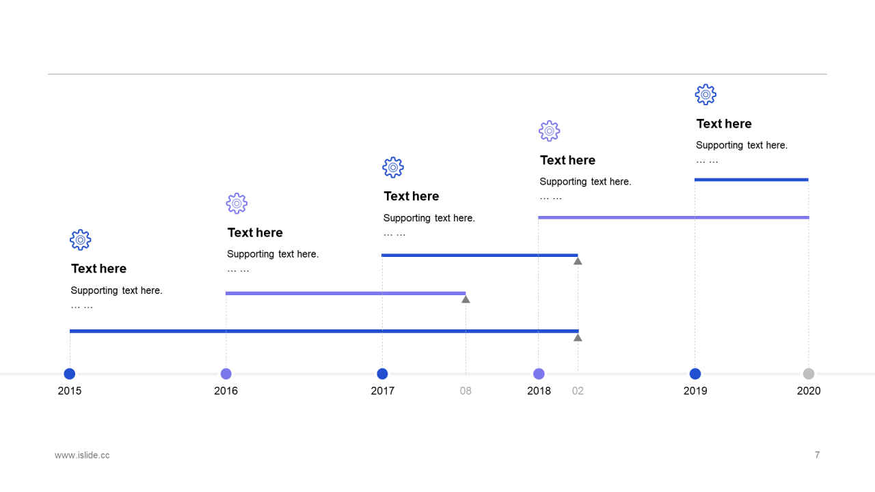875x492 pixels.
Task: Click the slide number 7
Action: click(817, 455)
